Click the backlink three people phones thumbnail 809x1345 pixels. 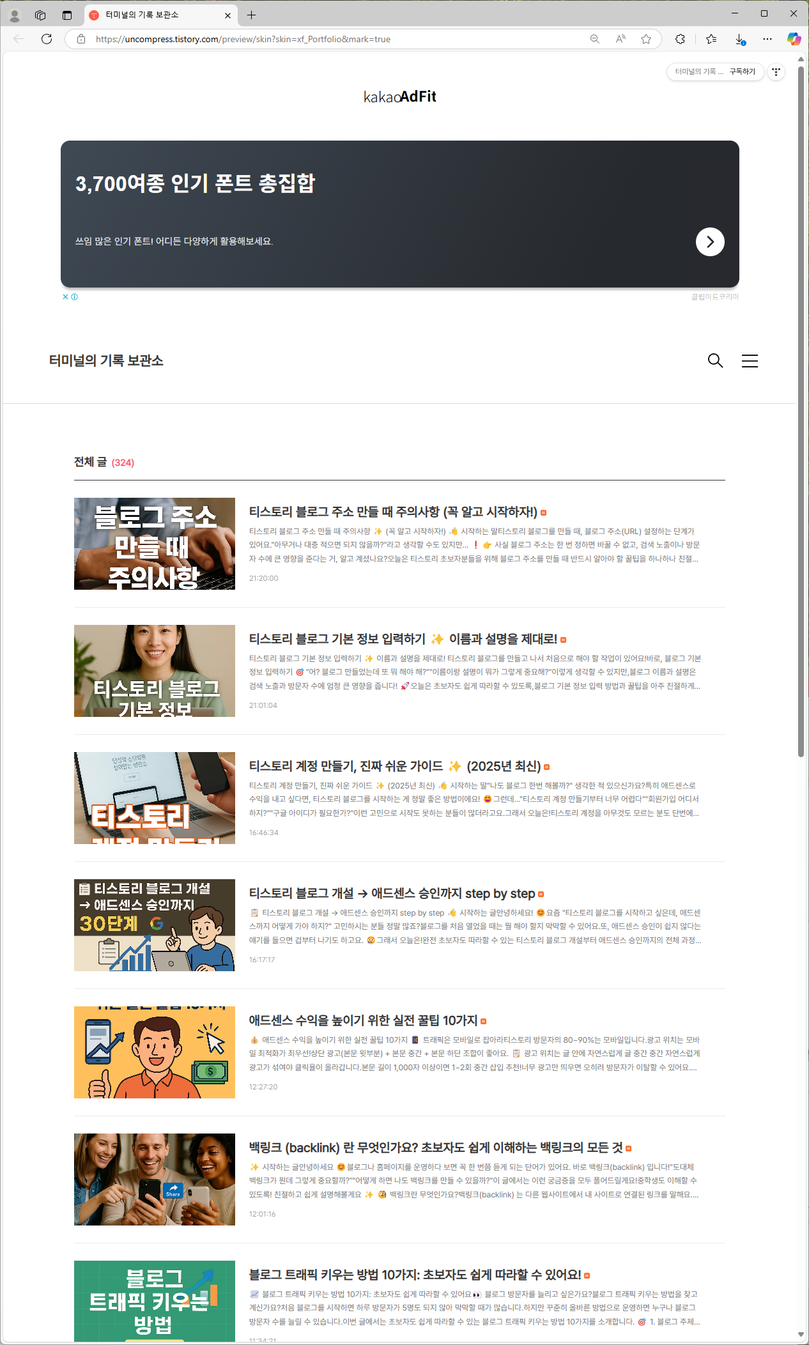click(155, 1180)
